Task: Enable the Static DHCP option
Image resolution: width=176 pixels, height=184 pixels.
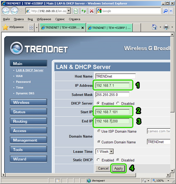Action: coord(98,160)
